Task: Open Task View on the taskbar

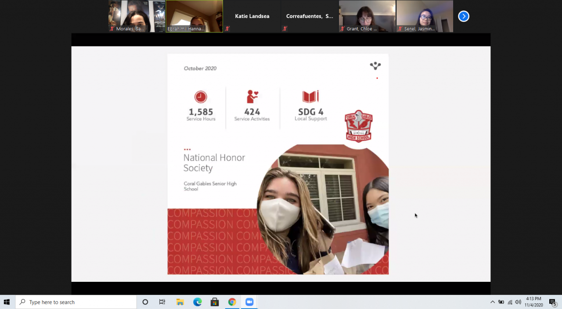Action: 162,302
